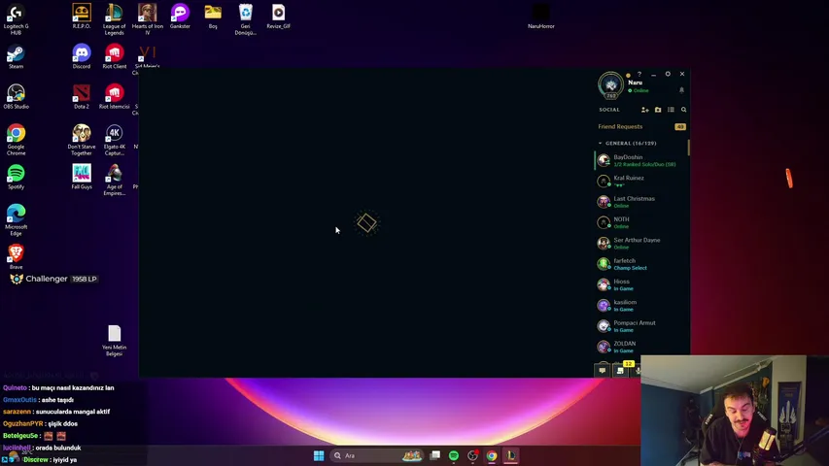The image size is (829, 466).
Task: Select the Boş folder on desktop
Action: [x=213, y=16]
